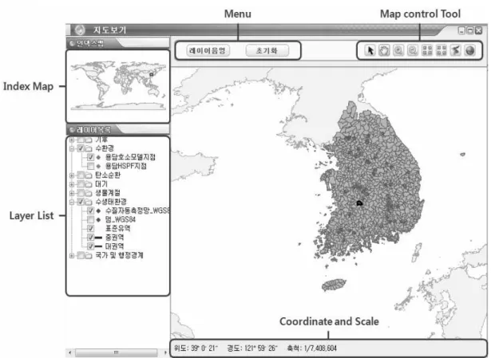Toggle the 수질자동측정망_WGS84 layer checkbox
The height and width of the screenshot is (358, 491).
(90, 210)
